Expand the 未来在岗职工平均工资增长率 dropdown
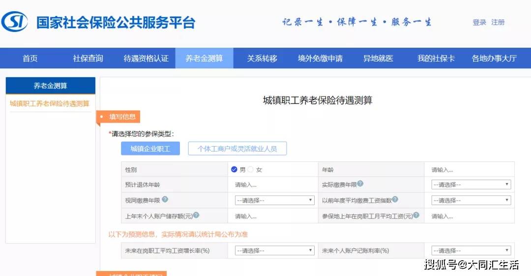Viewport: 531px width, 276px height. click(275, 250)
